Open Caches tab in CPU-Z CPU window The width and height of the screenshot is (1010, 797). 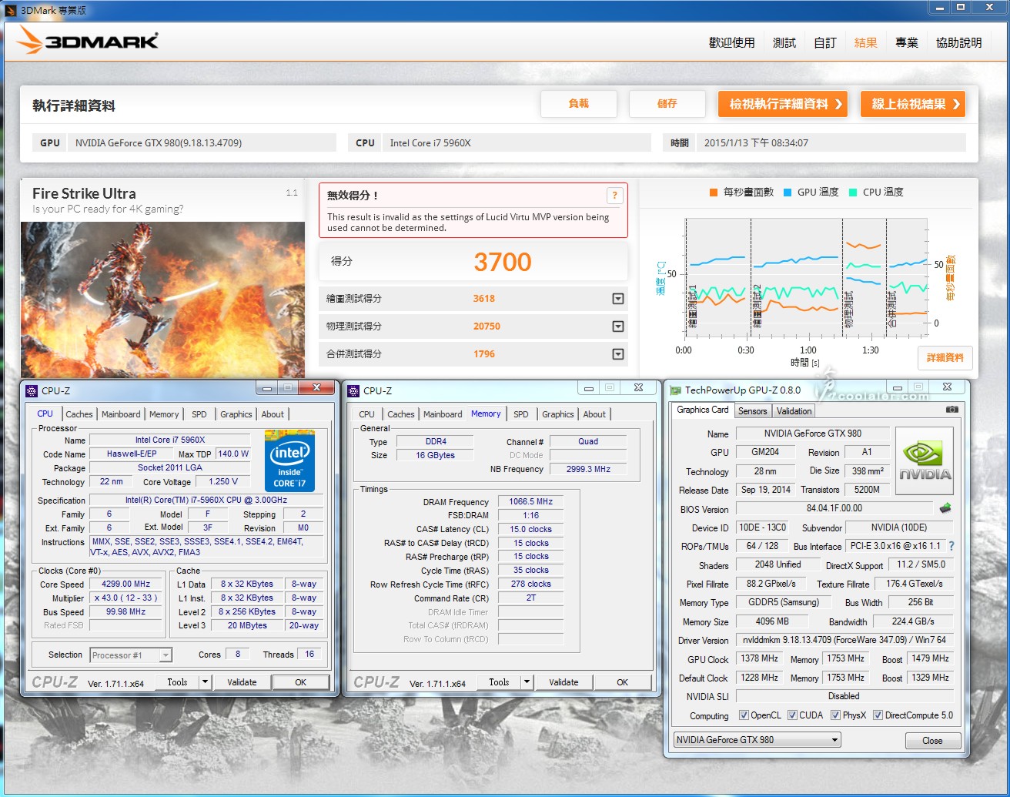pyautogui.click(x=79, y=414)
